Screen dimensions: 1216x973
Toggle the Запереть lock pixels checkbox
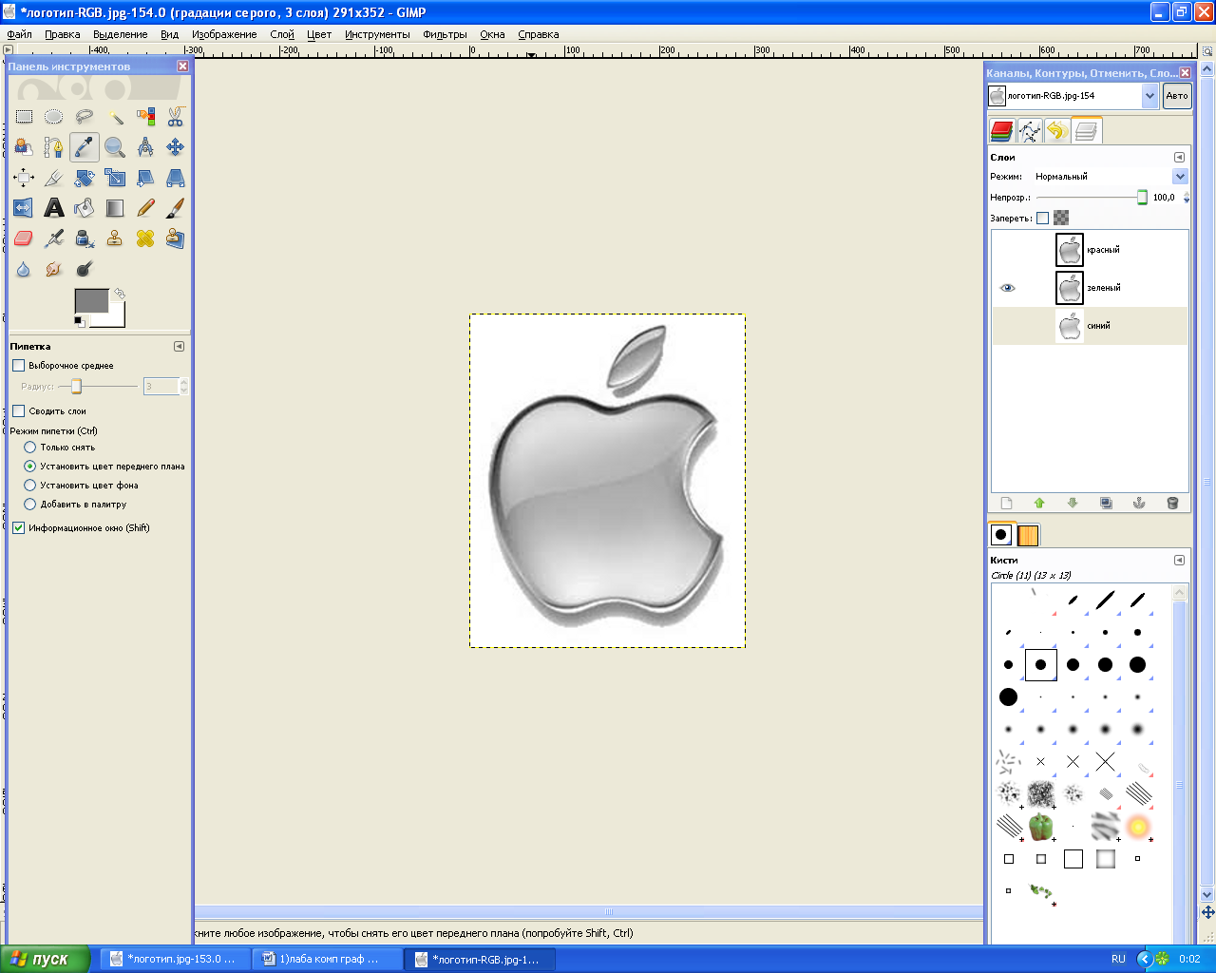click(1042, 218)
